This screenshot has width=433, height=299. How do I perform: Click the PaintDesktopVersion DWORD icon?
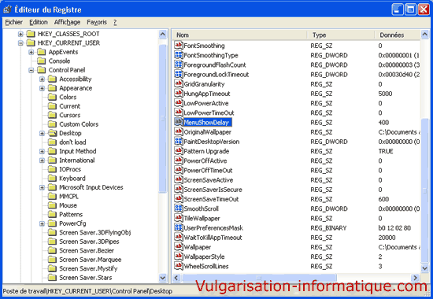click(179, 142)
